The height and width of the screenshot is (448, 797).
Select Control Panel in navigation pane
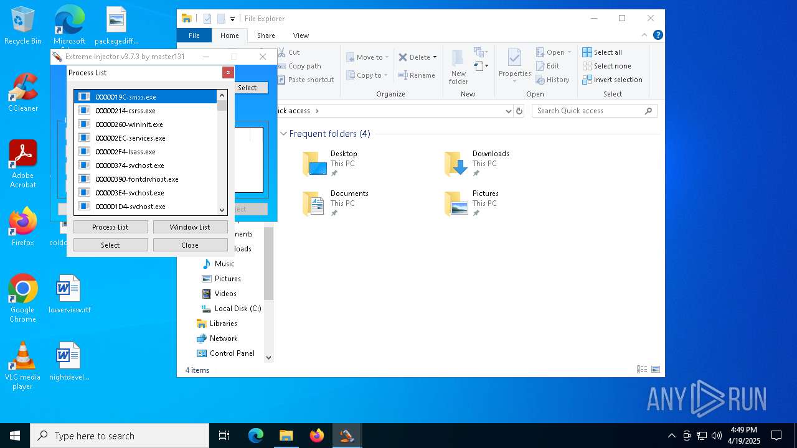pyautogui.click(x=226, y=353)
